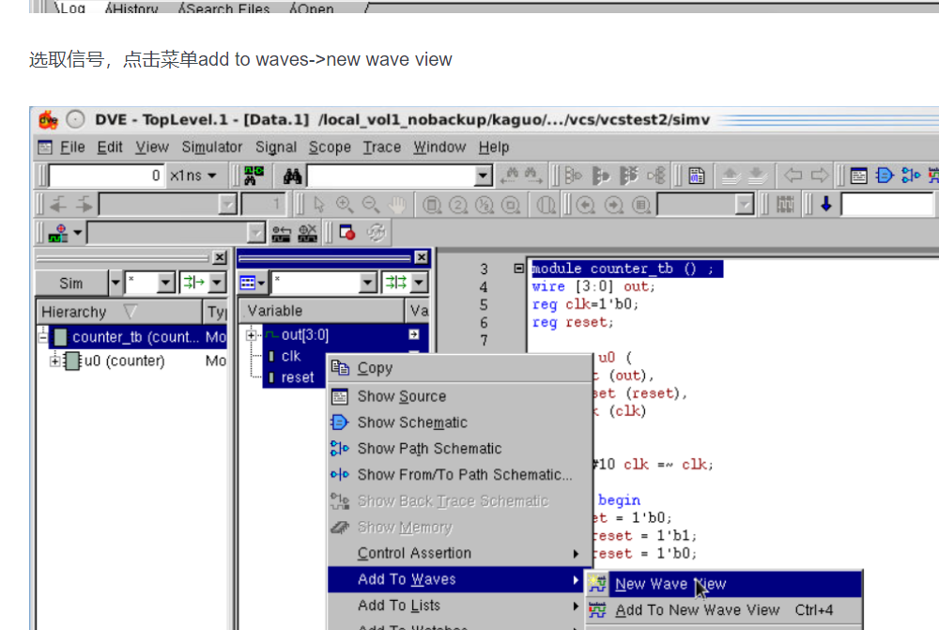Open the Trace menu
The height and width of the screenshot is (630, 939).
point(381,146)
